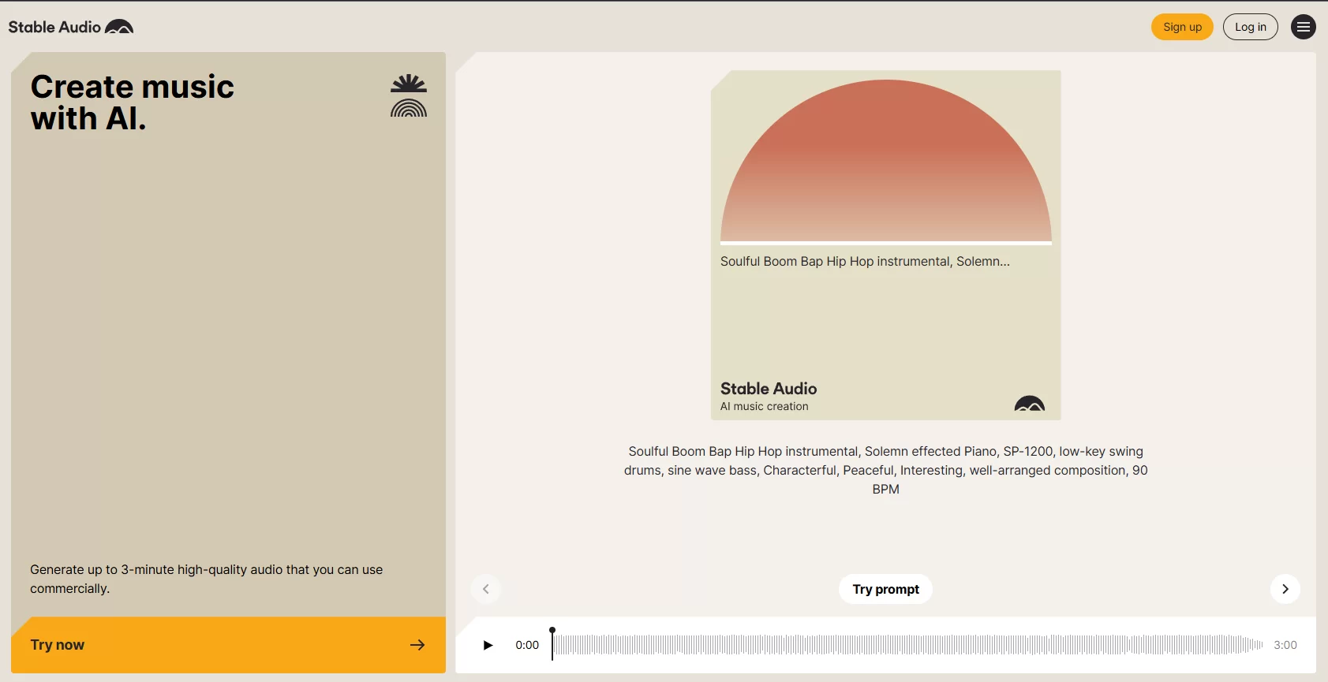Play the audio sample
Screen dimensions: 1328x682
coord(488,645)
